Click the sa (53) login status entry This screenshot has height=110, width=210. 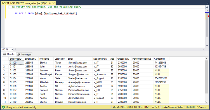point(155,107)
